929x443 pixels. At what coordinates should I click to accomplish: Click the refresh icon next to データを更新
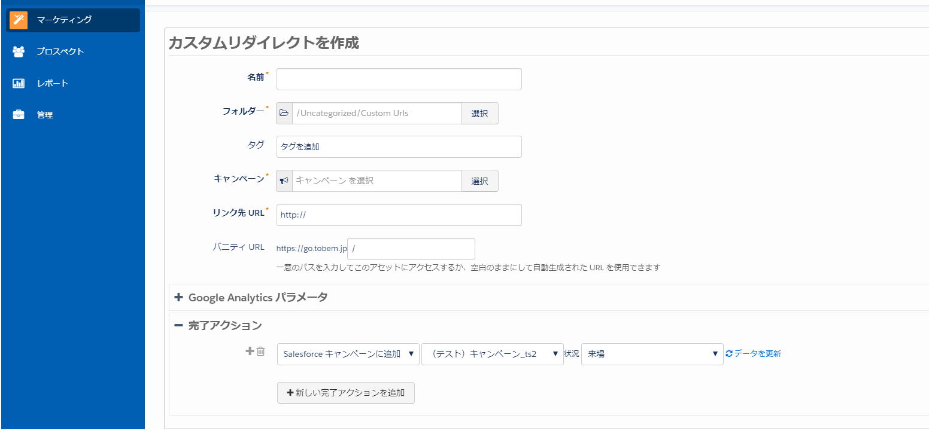coord(729,353)
